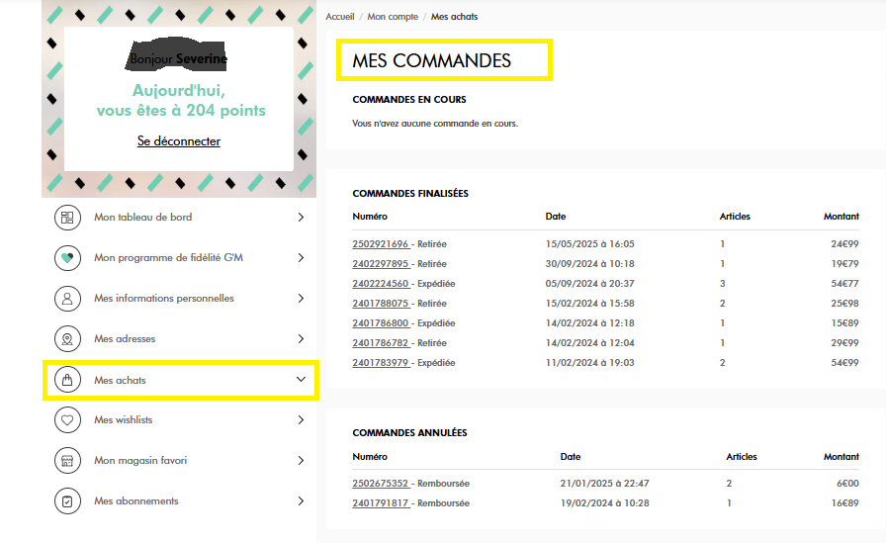
Task: Open order 2401786782
Action: pyautogui.click(x=381, y=343)
